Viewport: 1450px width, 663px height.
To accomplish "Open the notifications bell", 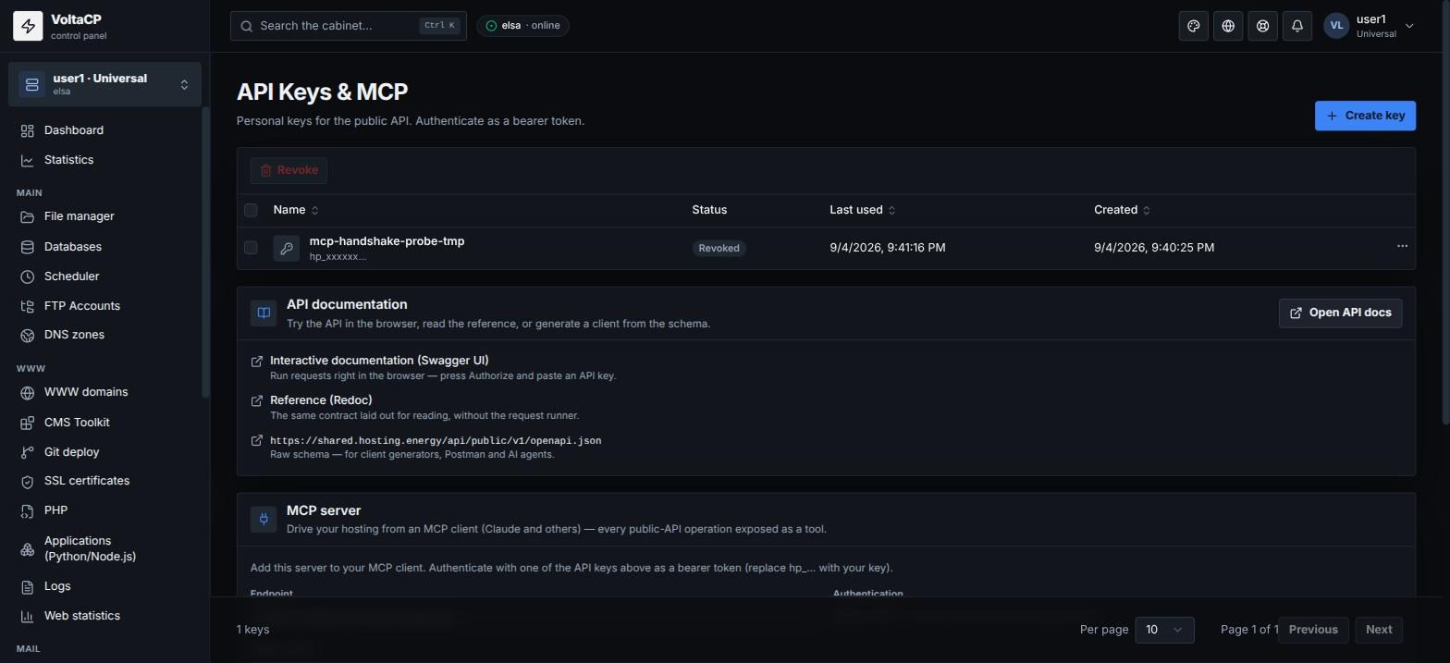I will point(1297,26).
